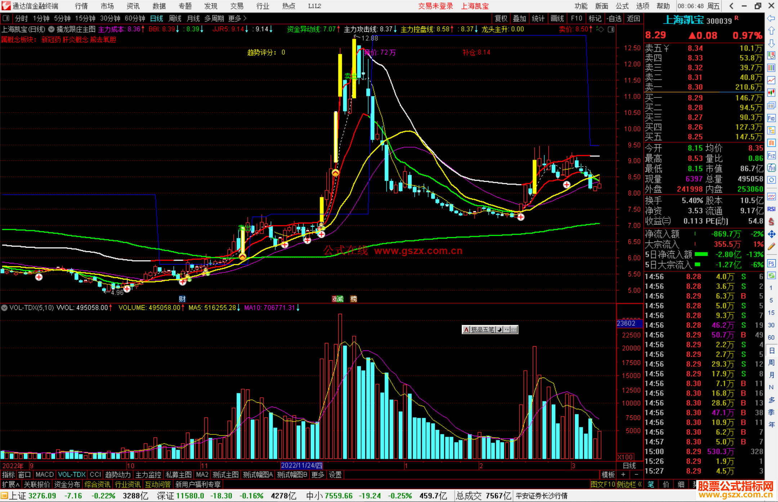
Task: Toggle the panel layout square at top-left
Action: (6, 18)
